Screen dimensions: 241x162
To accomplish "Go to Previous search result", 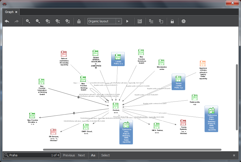I will (69, 155).
